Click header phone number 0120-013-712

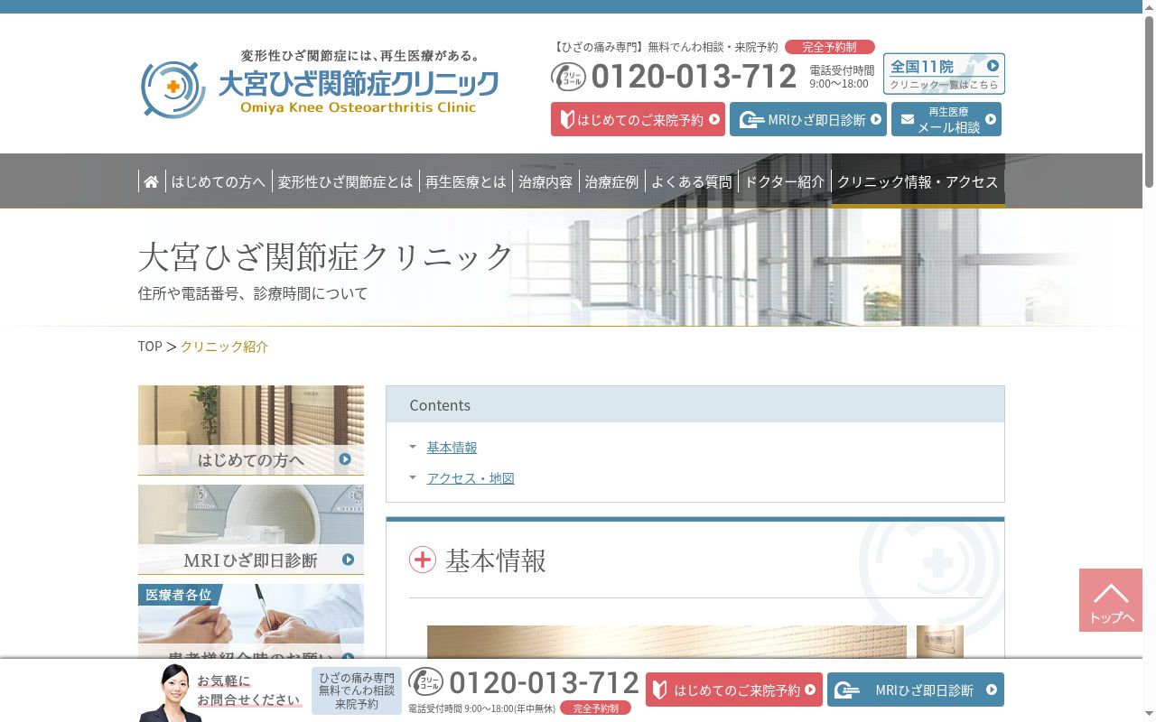(694, 76)
